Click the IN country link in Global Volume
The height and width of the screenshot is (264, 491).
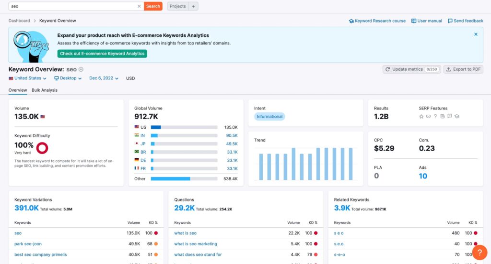(x=142, y=136)
